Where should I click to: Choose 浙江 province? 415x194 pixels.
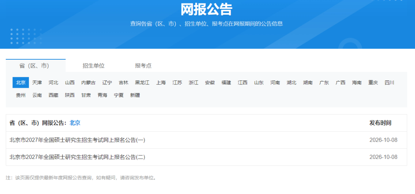[x=193, y=83]
